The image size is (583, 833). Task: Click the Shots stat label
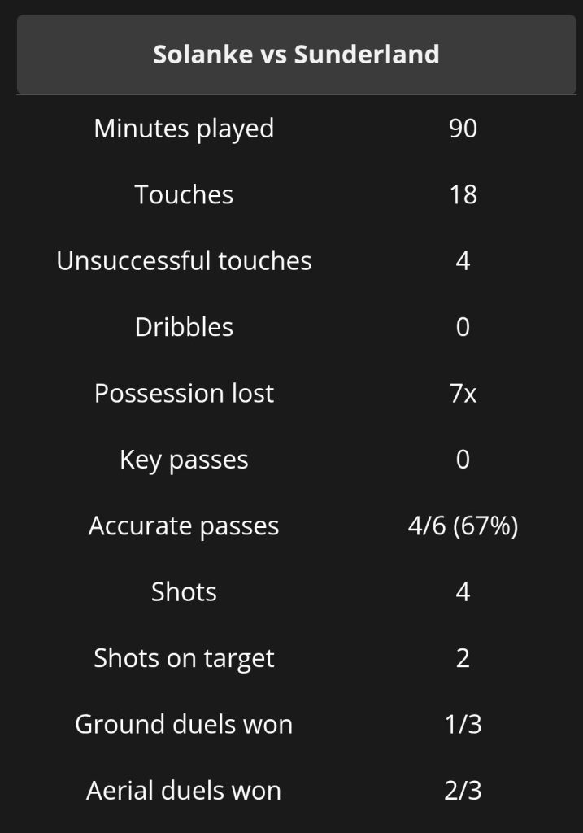click(x=184, y=591)
